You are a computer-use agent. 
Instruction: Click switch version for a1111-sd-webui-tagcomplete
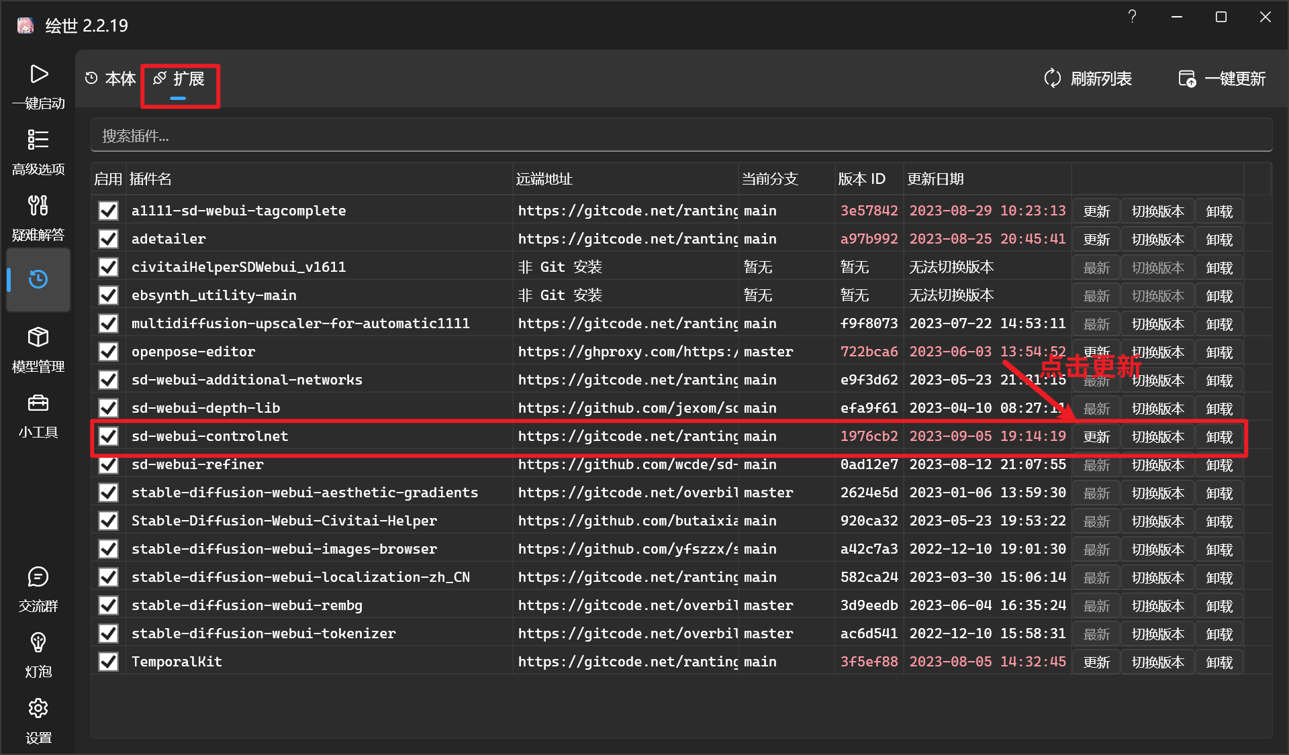(1157, 211)
